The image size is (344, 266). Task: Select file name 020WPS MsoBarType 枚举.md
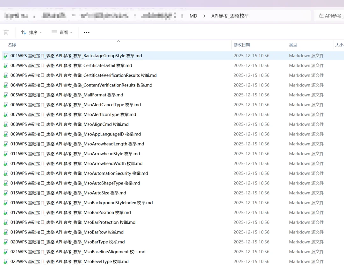click(68, 242)
